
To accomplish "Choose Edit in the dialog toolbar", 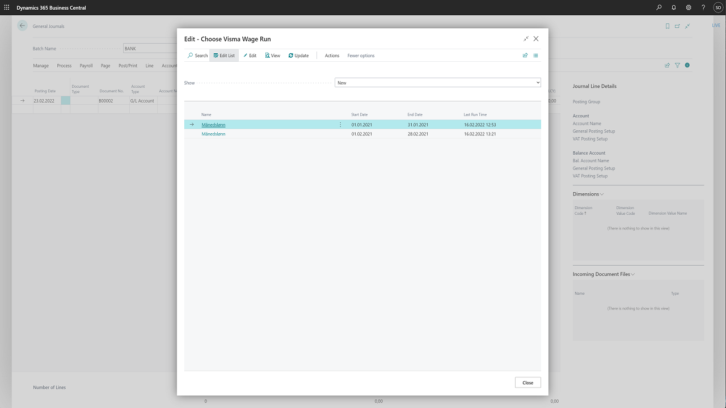I will click(250, 56).
